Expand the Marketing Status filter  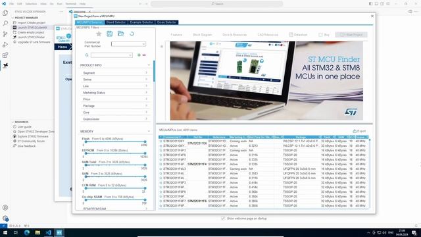(x=146, y=93)
